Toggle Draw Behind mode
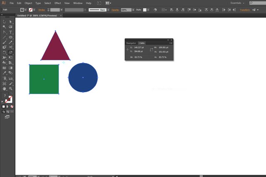The image size is (266, 177). click(8, 111)
